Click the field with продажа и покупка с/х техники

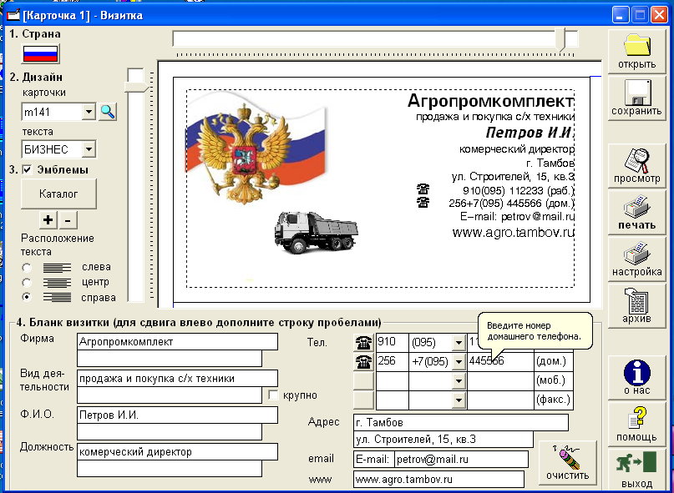(178, 379)
